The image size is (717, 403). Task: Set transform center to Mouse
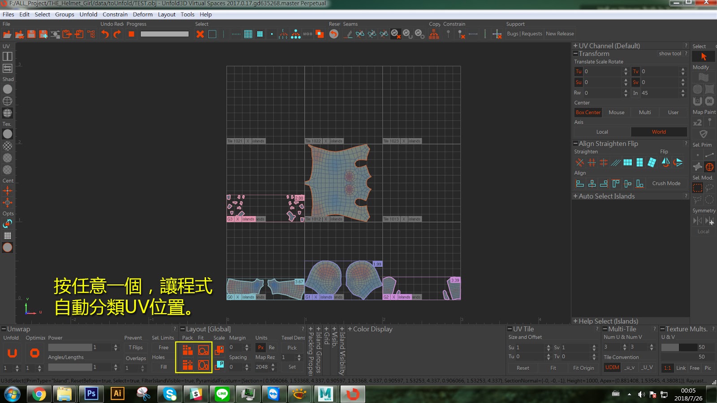click(616, 112)
